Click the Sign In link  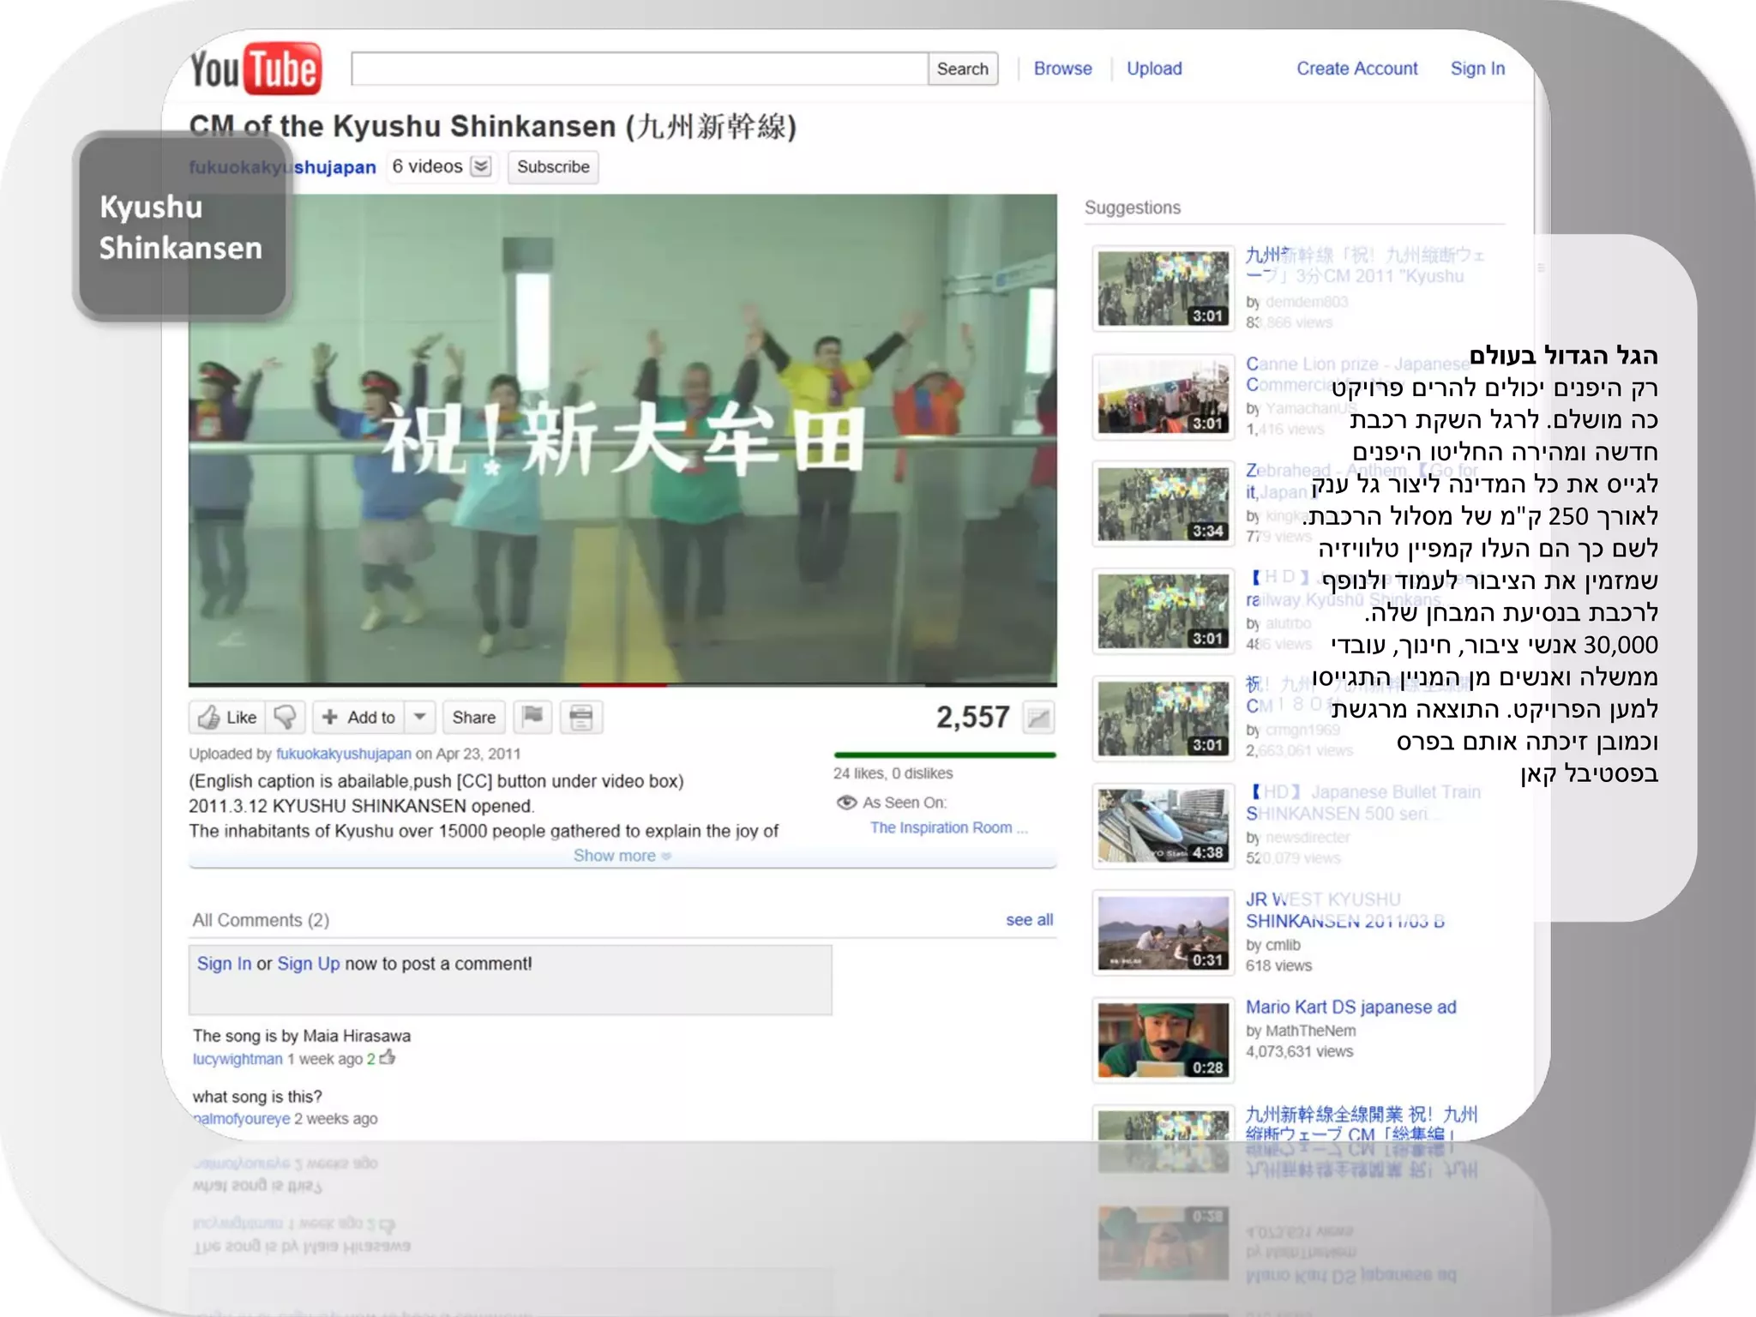pos(1476,69)
